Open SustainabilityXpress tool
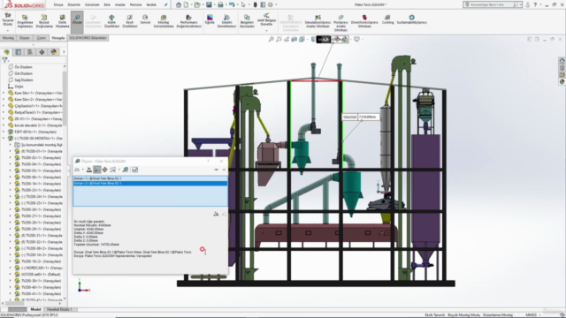566x318 pixels. (411, 19)
